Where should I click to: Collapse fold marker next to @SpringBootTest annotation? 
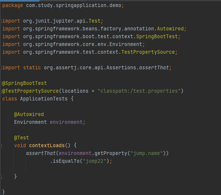[x=1, y=83]
